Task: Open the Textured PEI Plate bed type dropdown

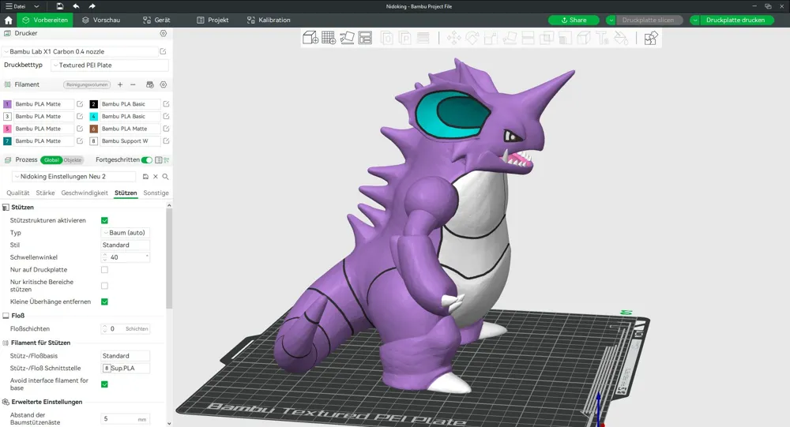Action: point(110,65)
